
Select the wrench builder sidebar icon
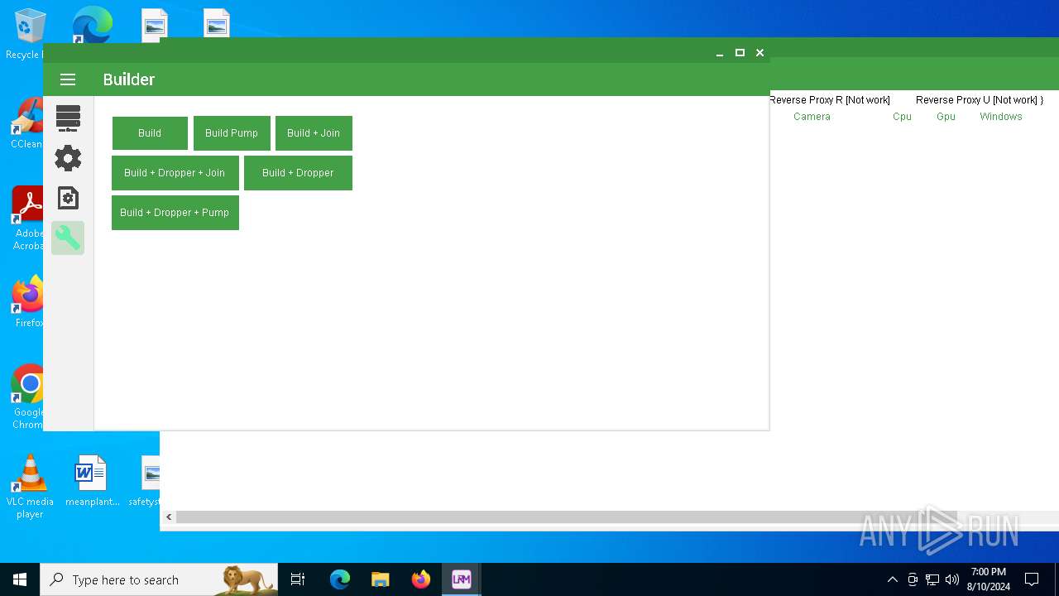click(x=68, y=238)
